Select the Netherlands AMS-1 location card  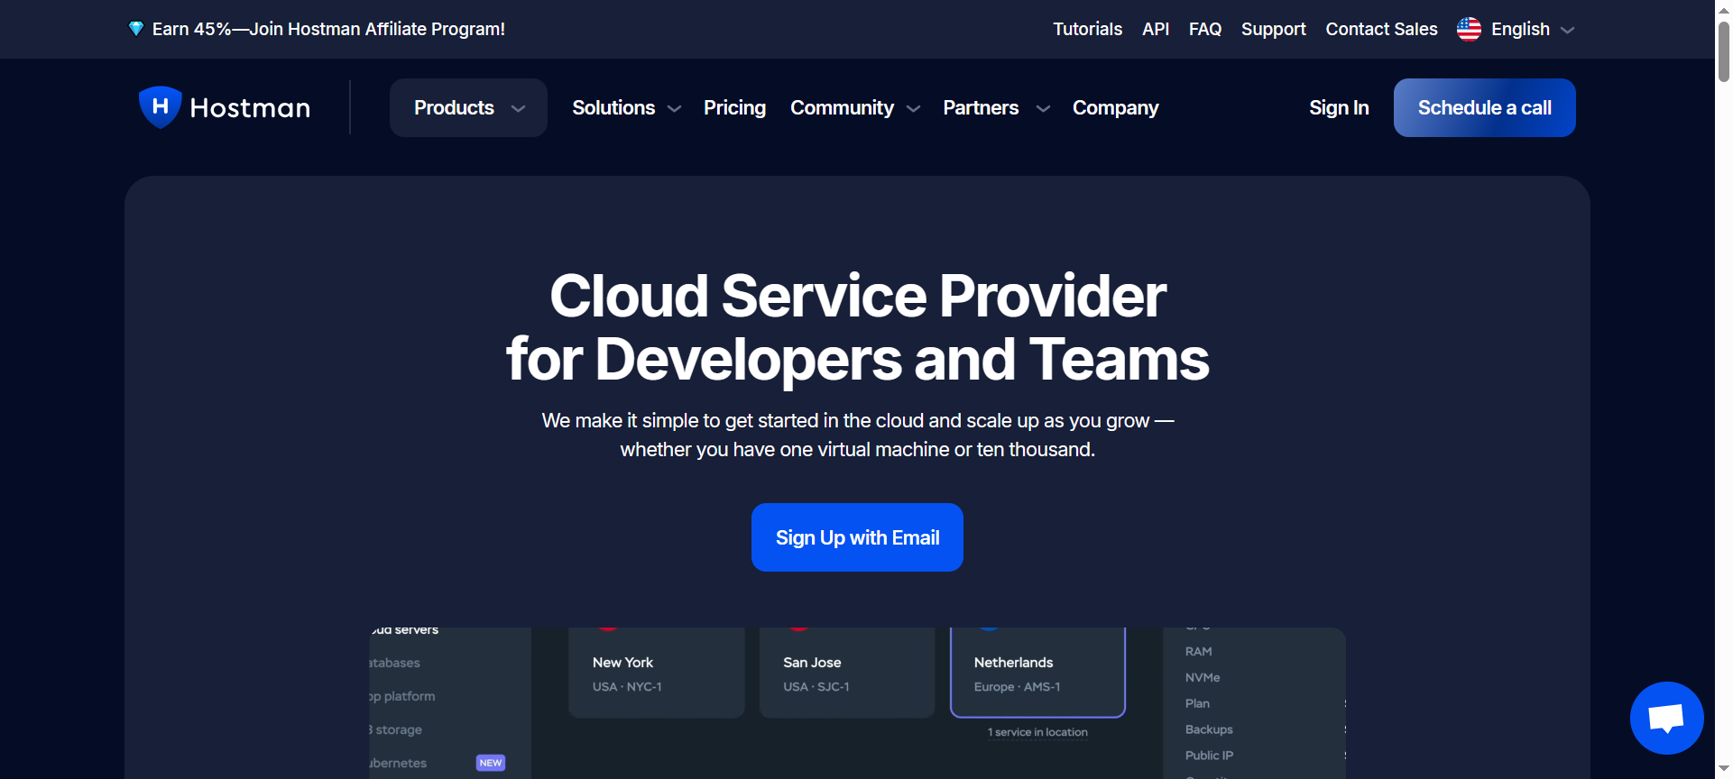[1037, 674]
